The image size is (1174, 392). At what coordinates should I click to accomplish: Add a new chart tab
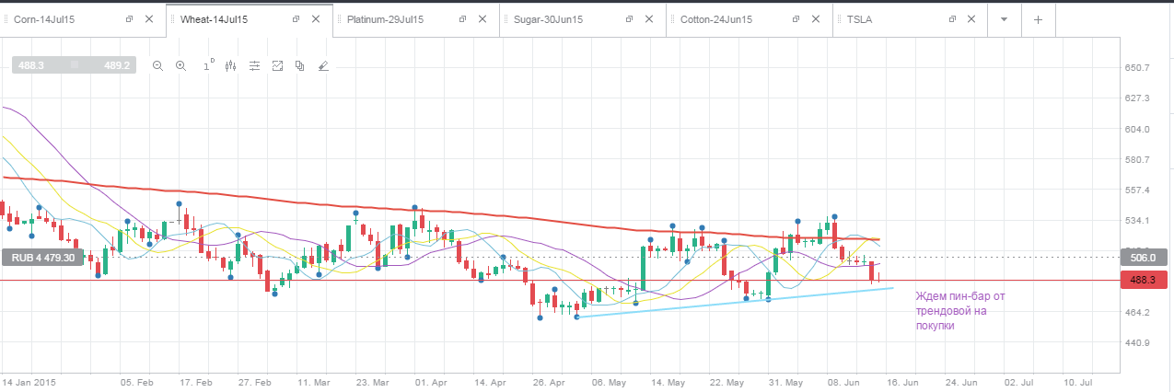click(x=1038, y=19)
